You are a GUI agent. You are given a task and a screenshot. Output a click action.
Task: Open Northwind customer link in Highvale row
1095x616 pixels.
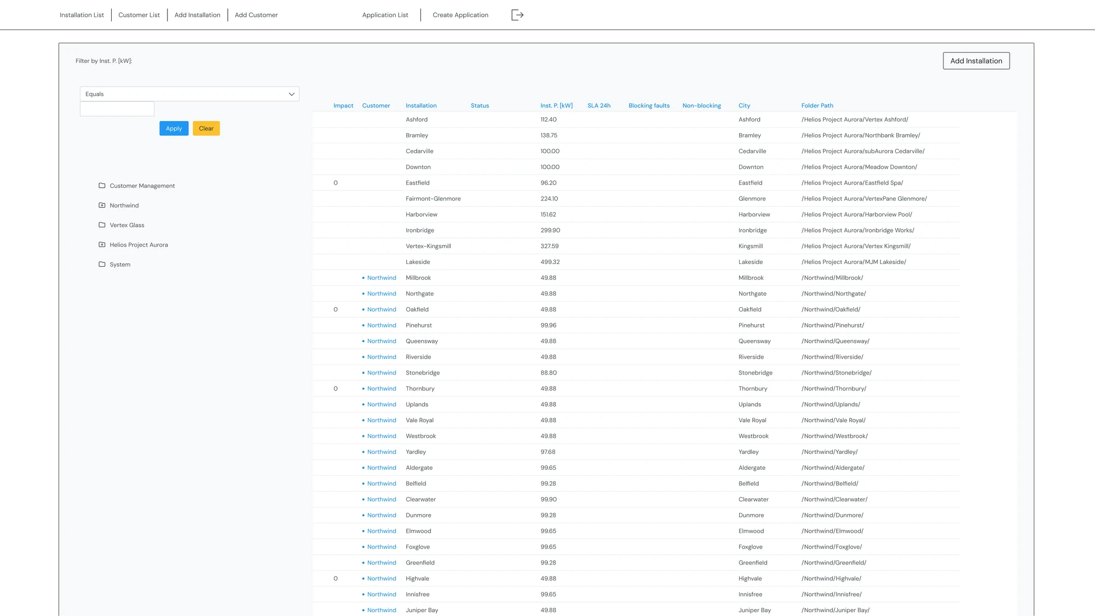(382, 579)
